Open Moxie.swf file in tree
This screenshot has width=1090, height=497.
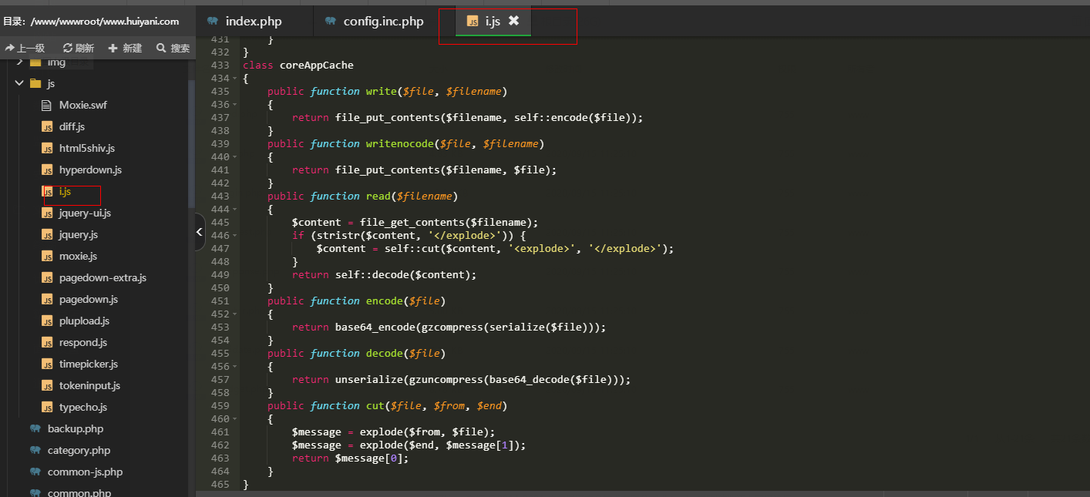click(82, 105)
